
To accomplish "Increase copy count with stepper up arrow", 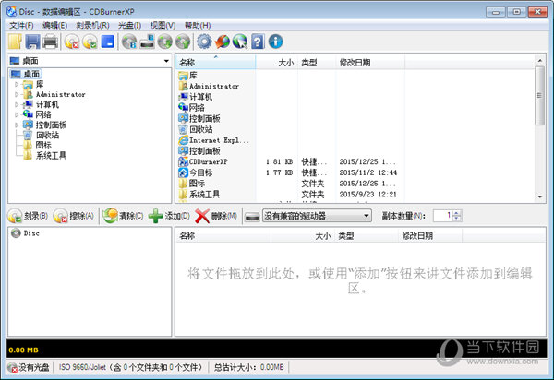I will tap(457, 213).
